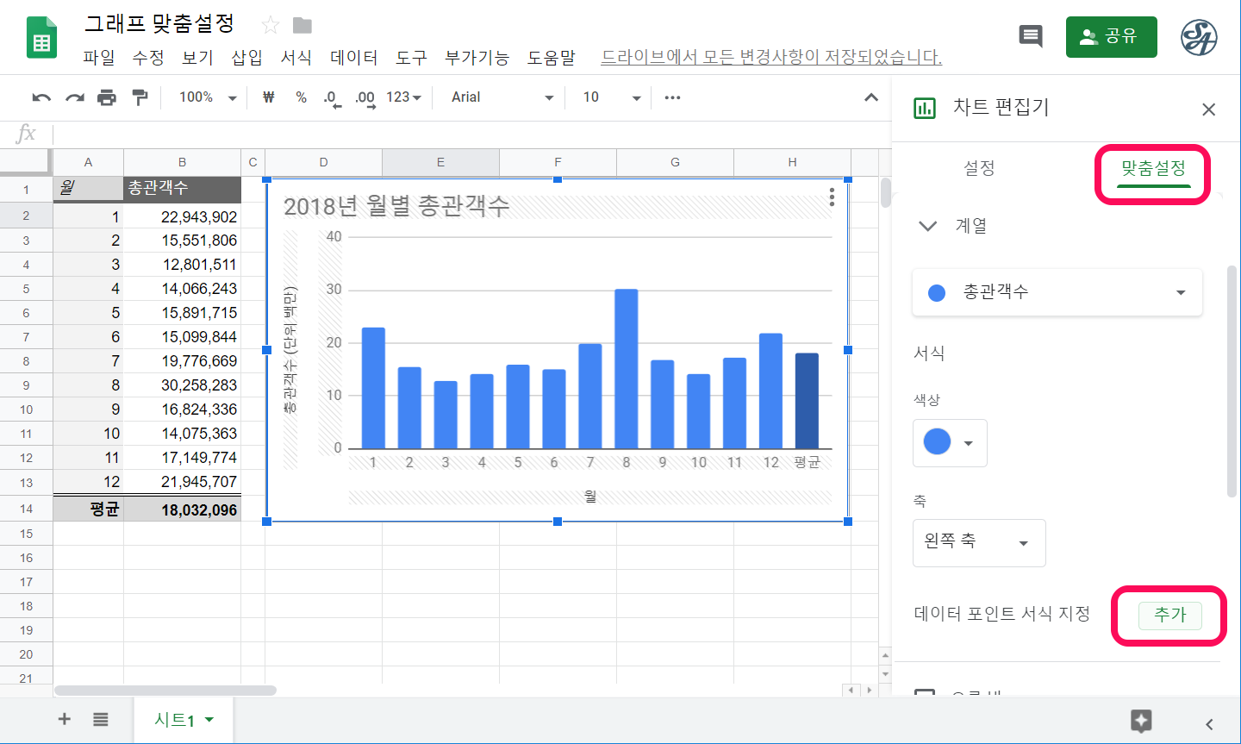The height and width of the screenshot is (744, 1241).
Task: Click the Undo icon
Action: [x=41, y=97]
